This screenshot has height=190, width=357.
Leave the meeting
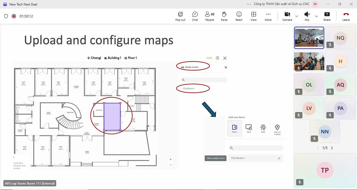pos(346,16)
